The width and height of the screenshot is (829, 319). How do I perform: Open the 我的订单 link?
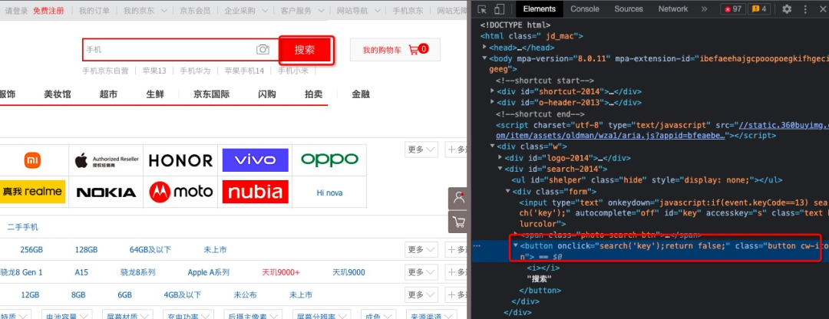[x=94, y=11]
